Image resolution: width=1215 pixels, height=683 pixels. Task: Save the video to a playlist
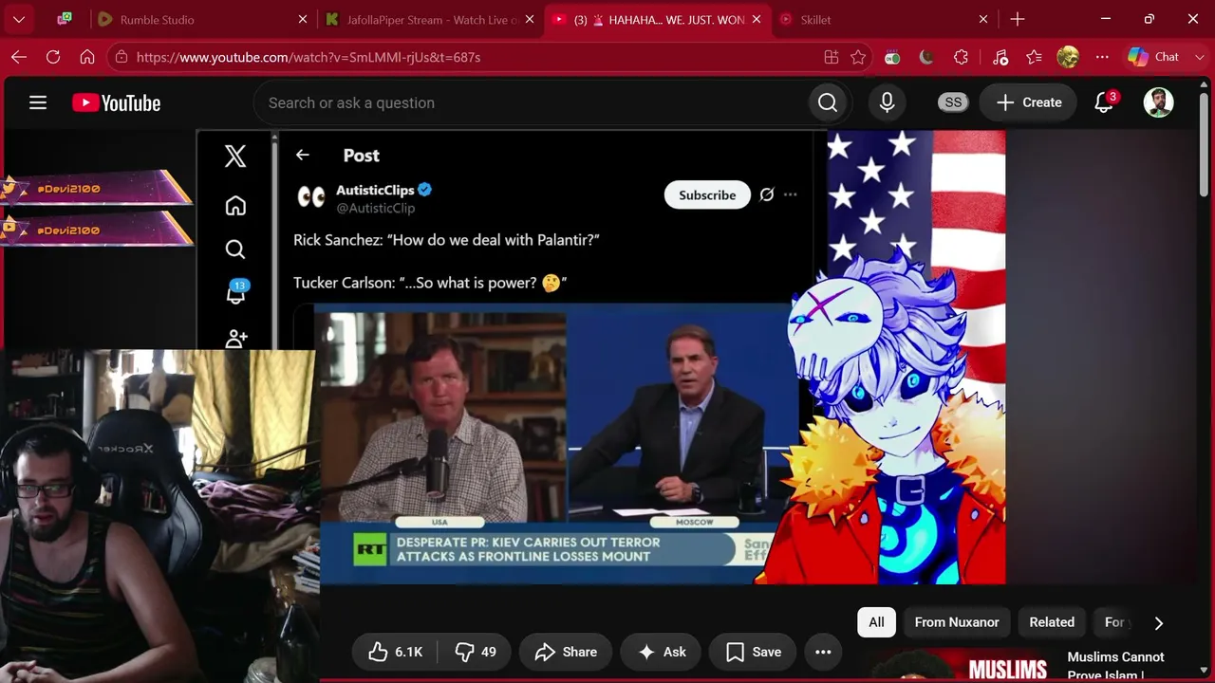point(754,652)
